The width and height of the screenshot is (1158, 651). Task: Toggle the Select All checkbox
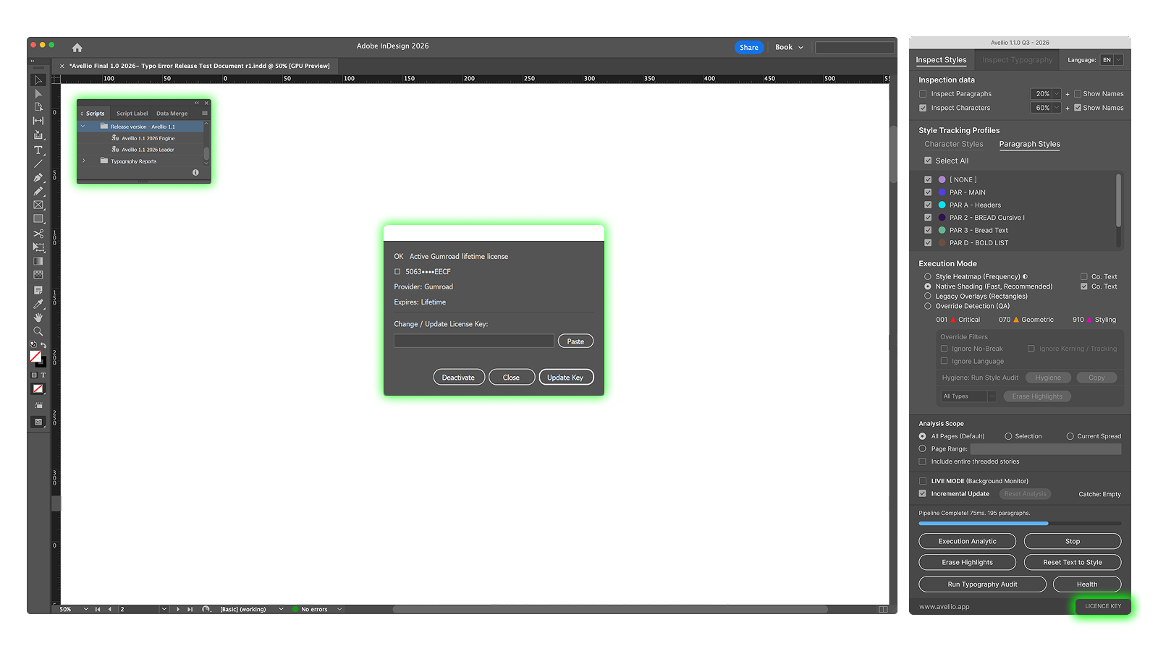click(928, 161)
